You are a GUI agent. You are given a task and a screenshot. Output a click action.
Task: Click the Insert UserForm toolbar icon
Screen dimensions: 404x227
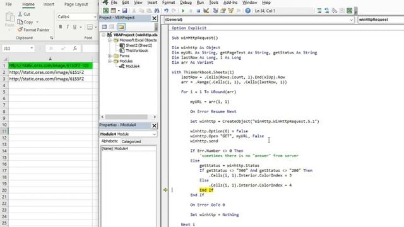[113, 11]
